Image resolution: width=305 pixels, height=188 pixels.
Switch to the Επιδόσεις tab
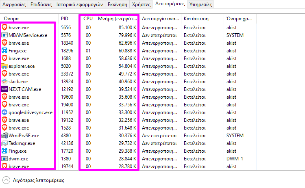click(x=41, y=4)
